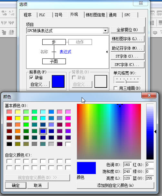The image size is (162, 196).
Task: Confirm the color with 确定
Action: click(16, 185)
